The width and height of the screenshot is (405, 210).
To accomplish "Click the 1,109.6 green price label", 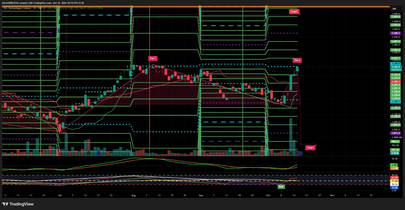I will point(396,116).
